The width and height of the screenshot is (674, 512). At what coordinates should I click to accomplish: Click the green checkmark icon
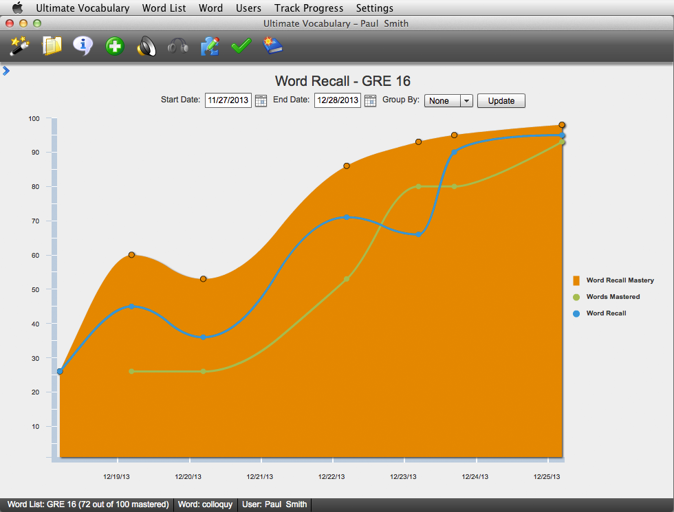pos(241,46)
